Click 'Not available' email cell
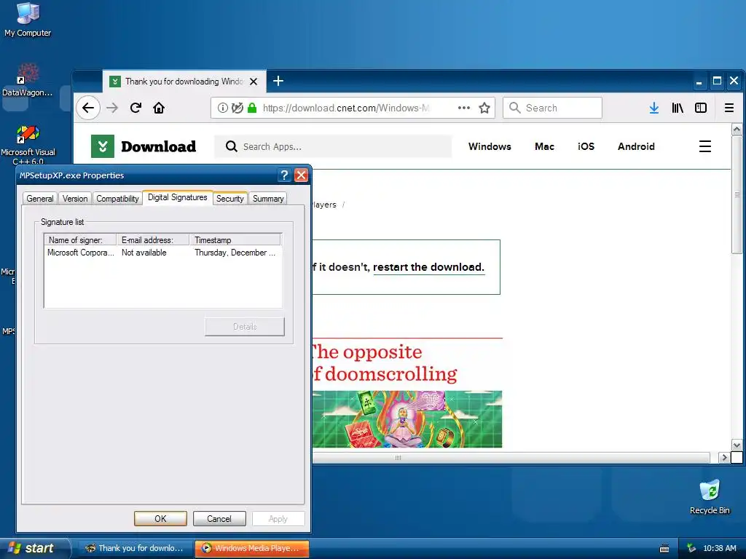The image size is (746, 559). (144, 253)
